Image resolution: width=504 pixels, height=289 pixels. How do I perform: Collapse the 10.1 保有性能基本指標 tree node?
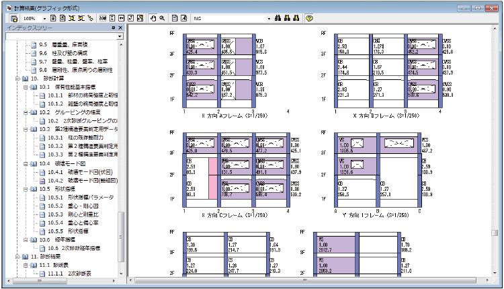coord(26,87)
